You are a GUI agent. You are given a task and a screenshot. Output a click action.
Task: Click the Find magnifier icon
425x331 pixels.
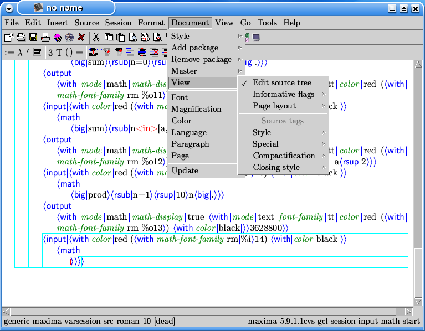133,37
